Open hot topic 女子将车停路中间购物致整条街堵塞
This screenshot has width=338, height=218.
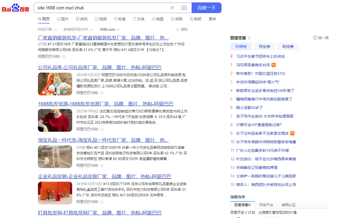pos(266,142)
